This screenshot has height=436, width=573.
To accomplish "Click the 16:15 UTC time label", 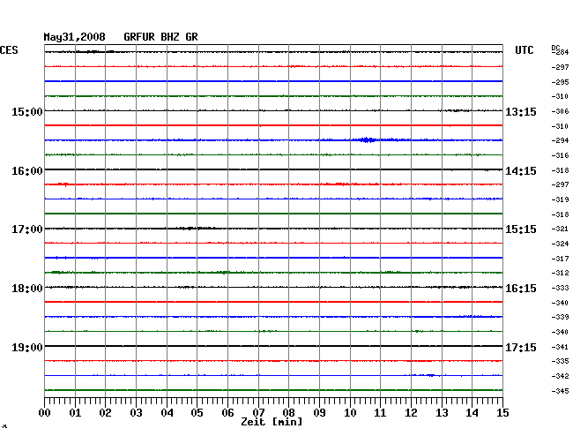I will coord(521,289).
